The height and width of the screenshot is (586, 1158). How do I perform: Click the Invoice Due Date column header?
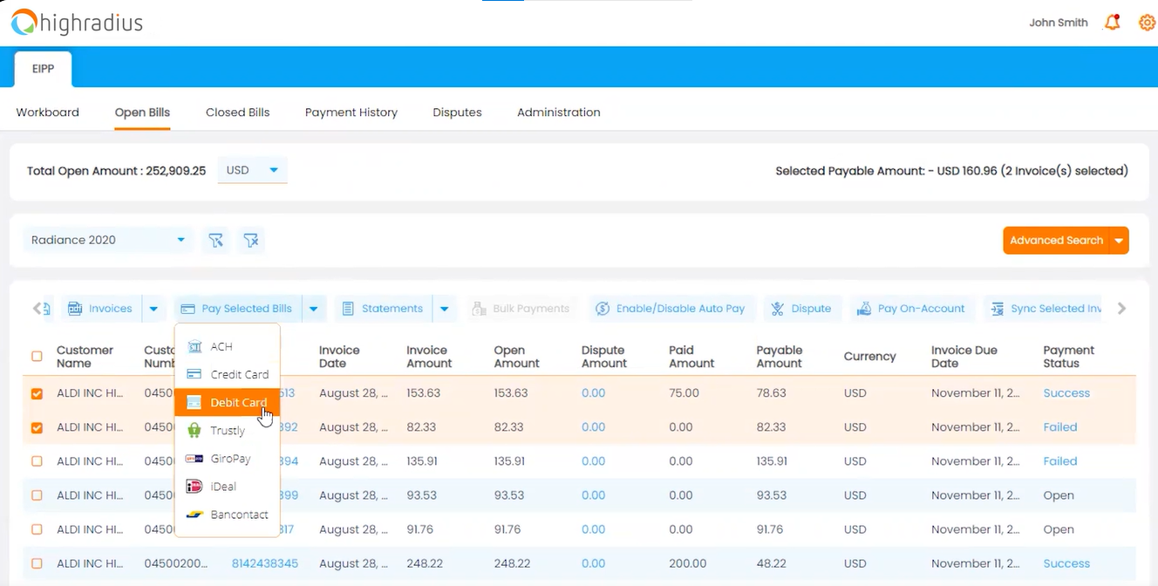964,357
